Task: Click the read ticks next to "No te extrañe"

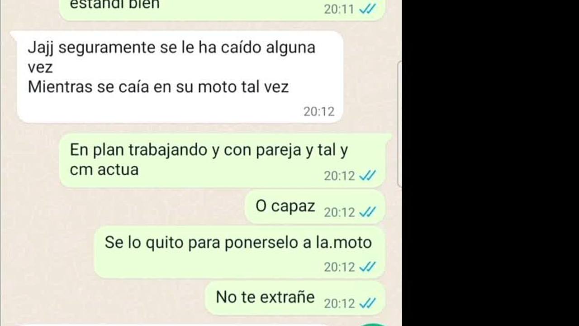Action: (x=367, y=303)
